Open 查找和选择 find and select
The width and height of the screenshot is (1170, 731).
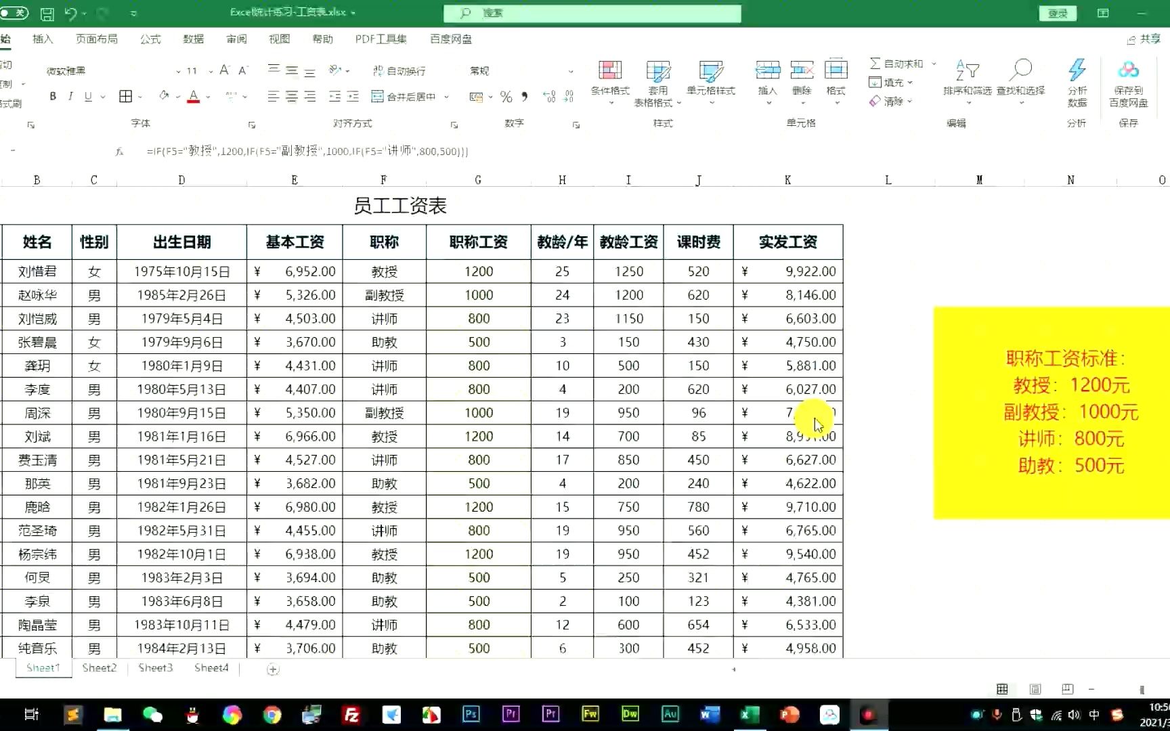(x=1020, y=82)
